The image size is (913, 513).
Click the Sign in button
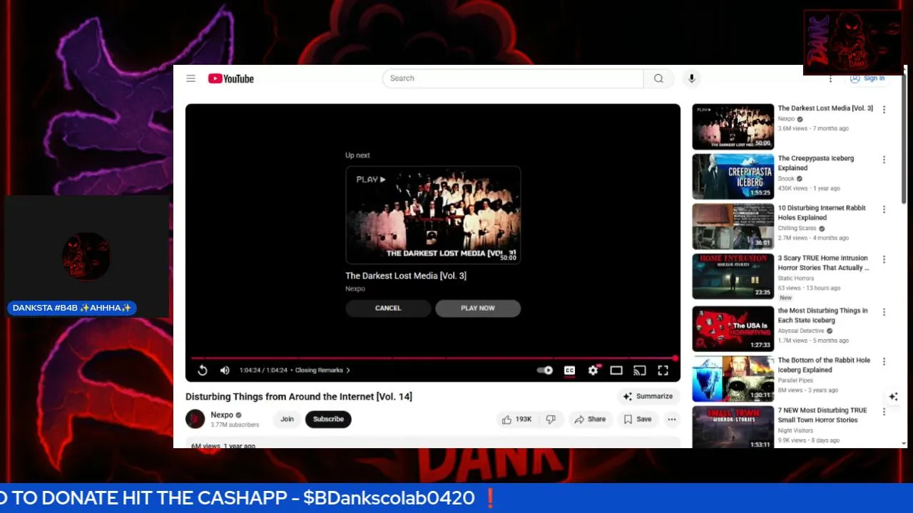coord(867,78)
